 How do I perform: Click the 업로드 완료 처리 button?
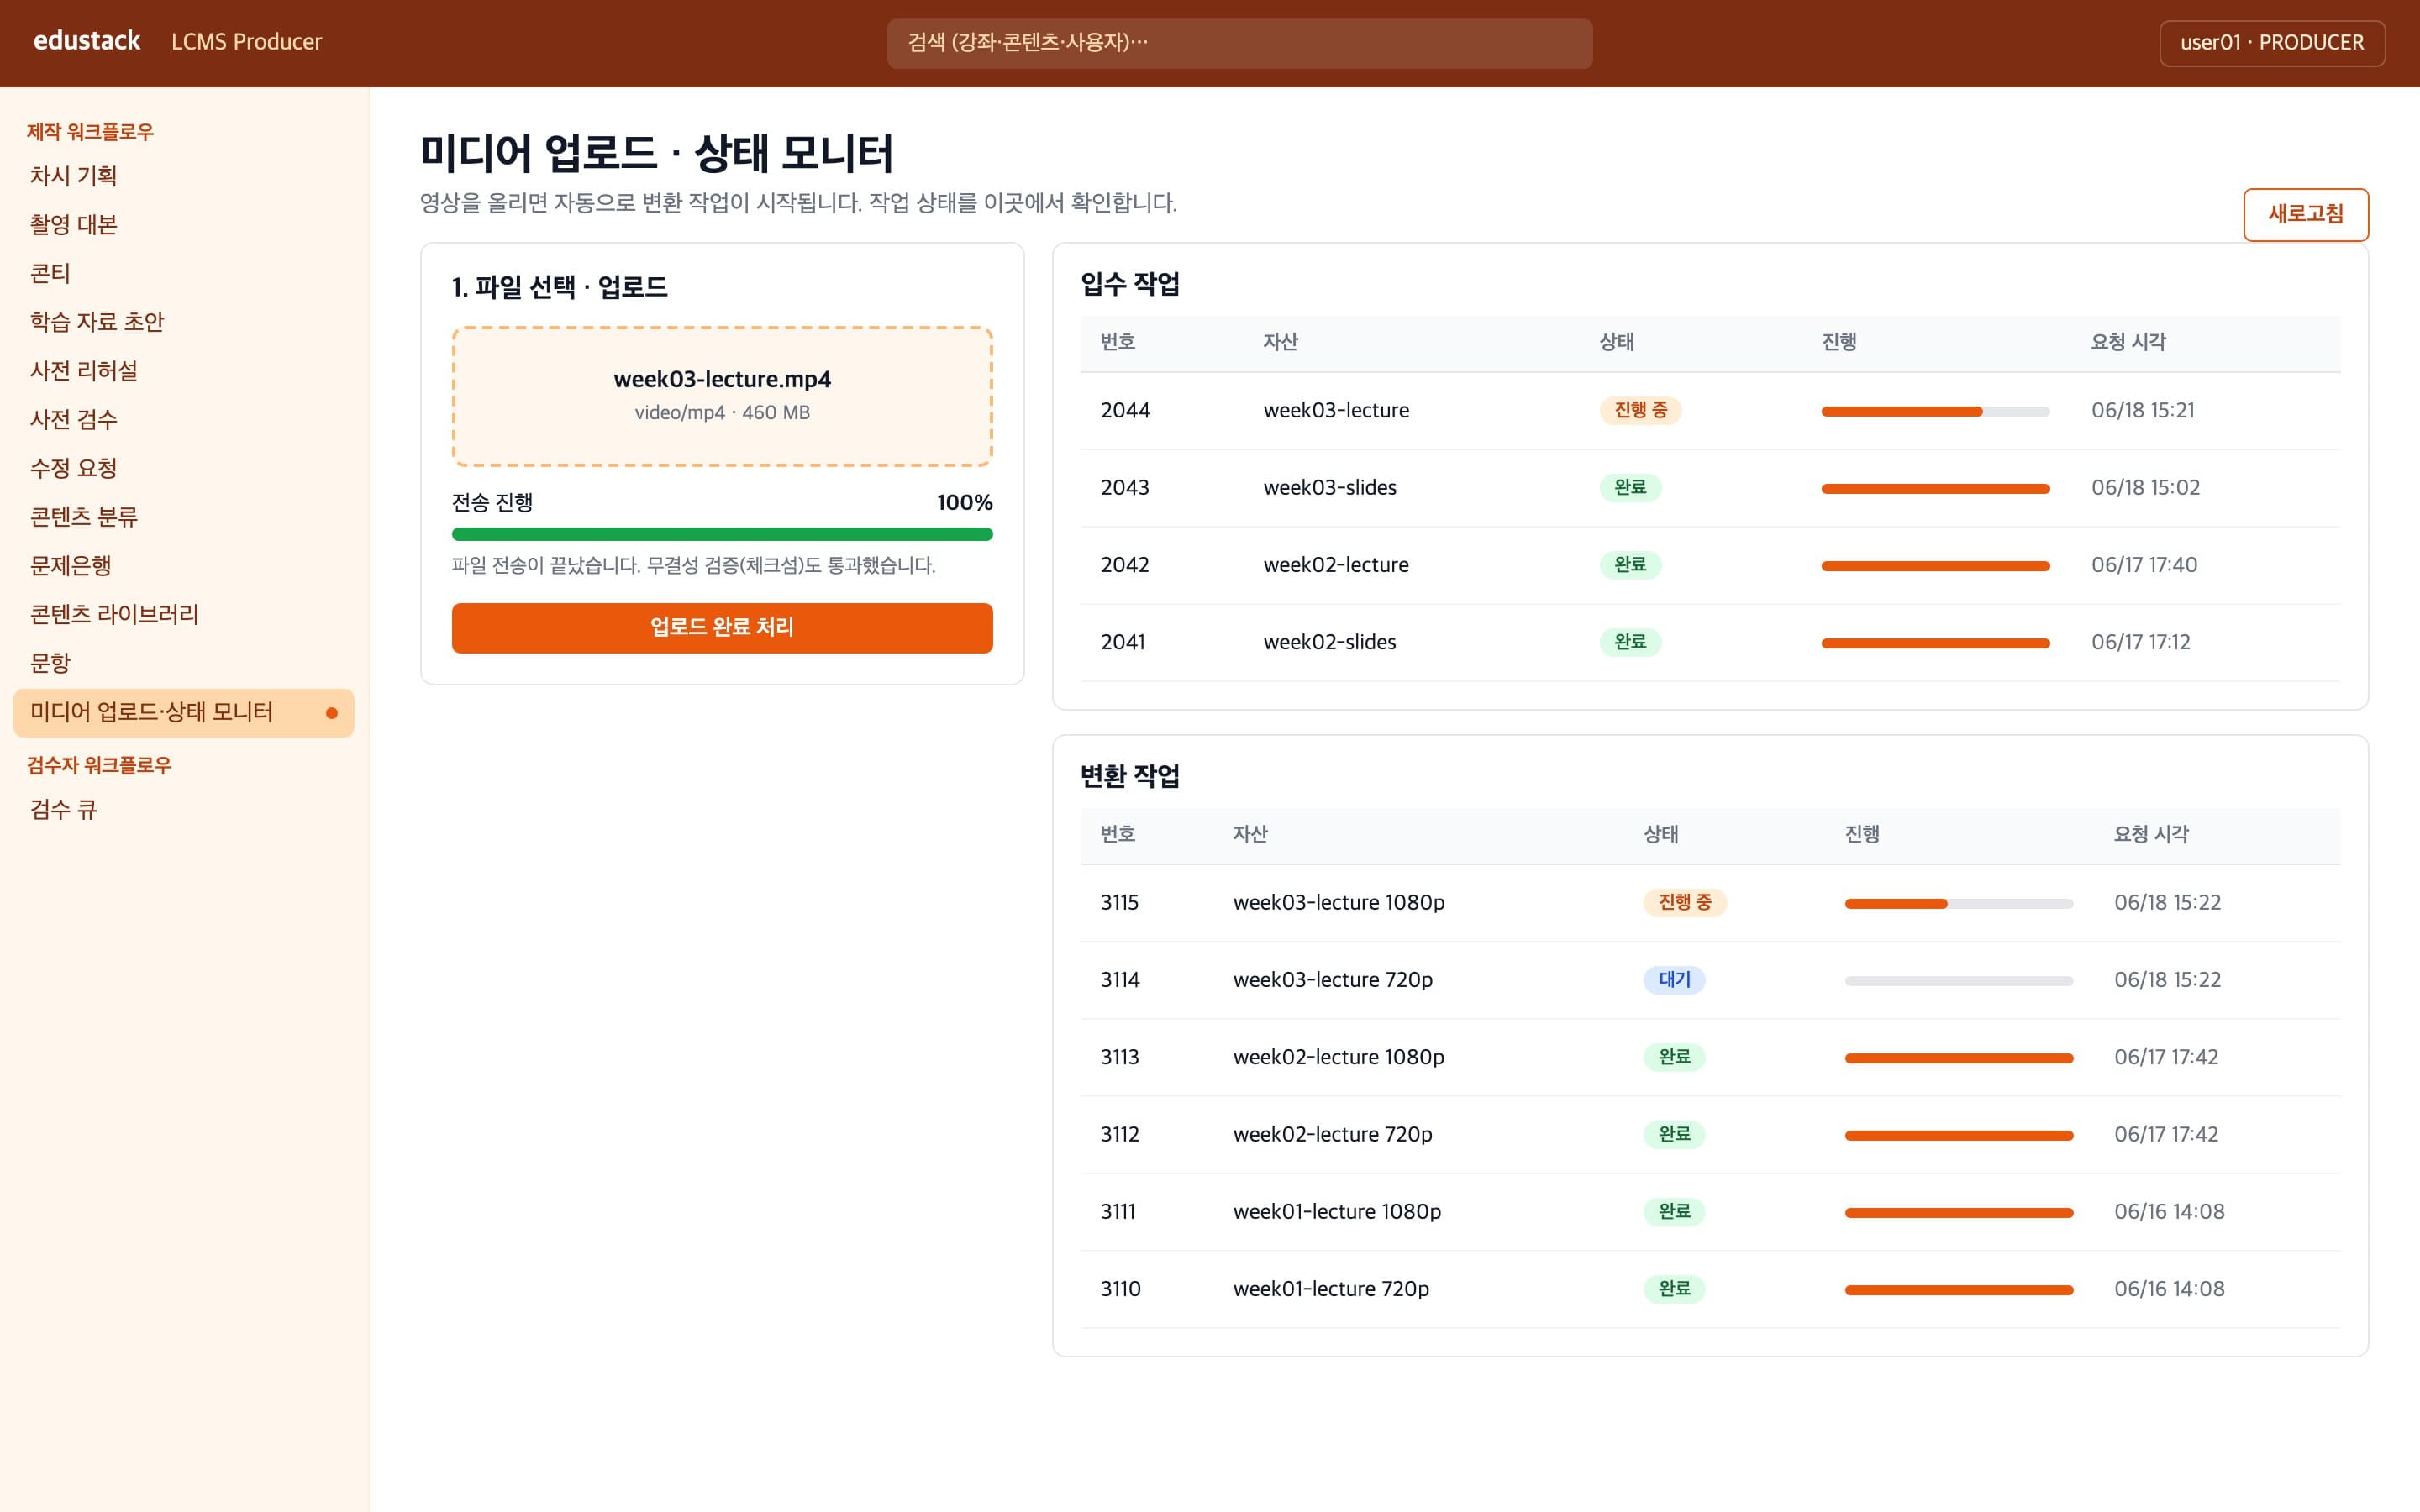pyautogui.click(x=722, y=627)
